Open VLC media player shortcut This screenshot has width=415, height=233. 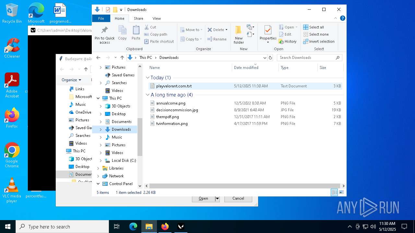coord(12,190)
